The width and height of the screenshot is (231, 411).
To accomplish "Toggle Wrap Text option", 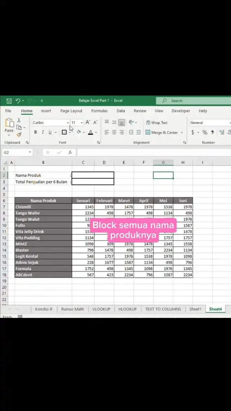I will point(157,122).
